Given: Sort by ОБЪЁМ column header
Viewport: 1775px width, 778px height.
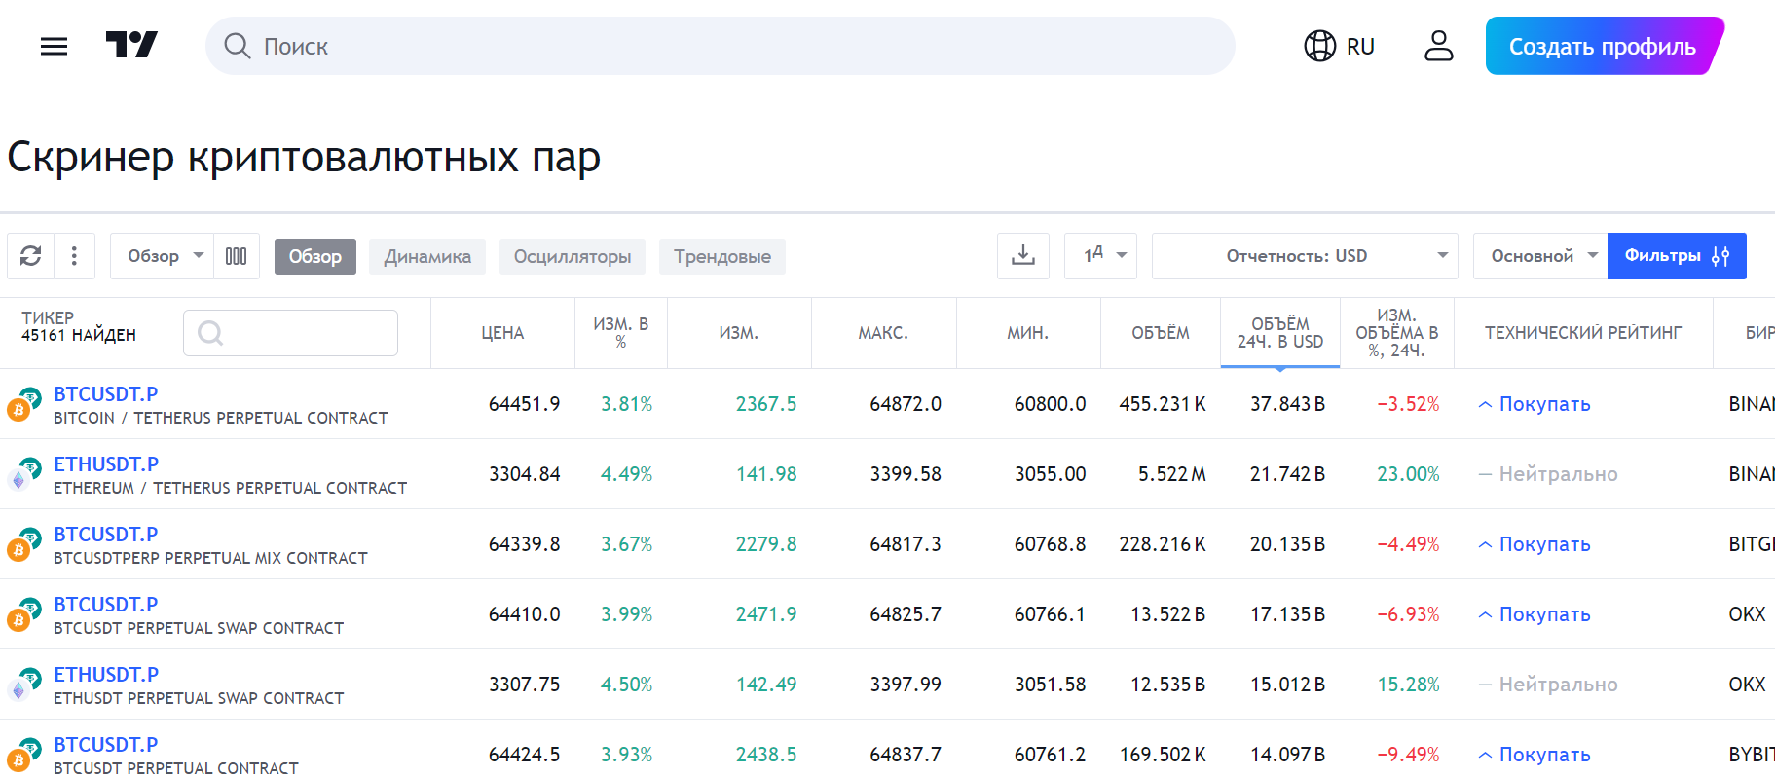Looking at the screenshot, I should [x=1161, y=333].
